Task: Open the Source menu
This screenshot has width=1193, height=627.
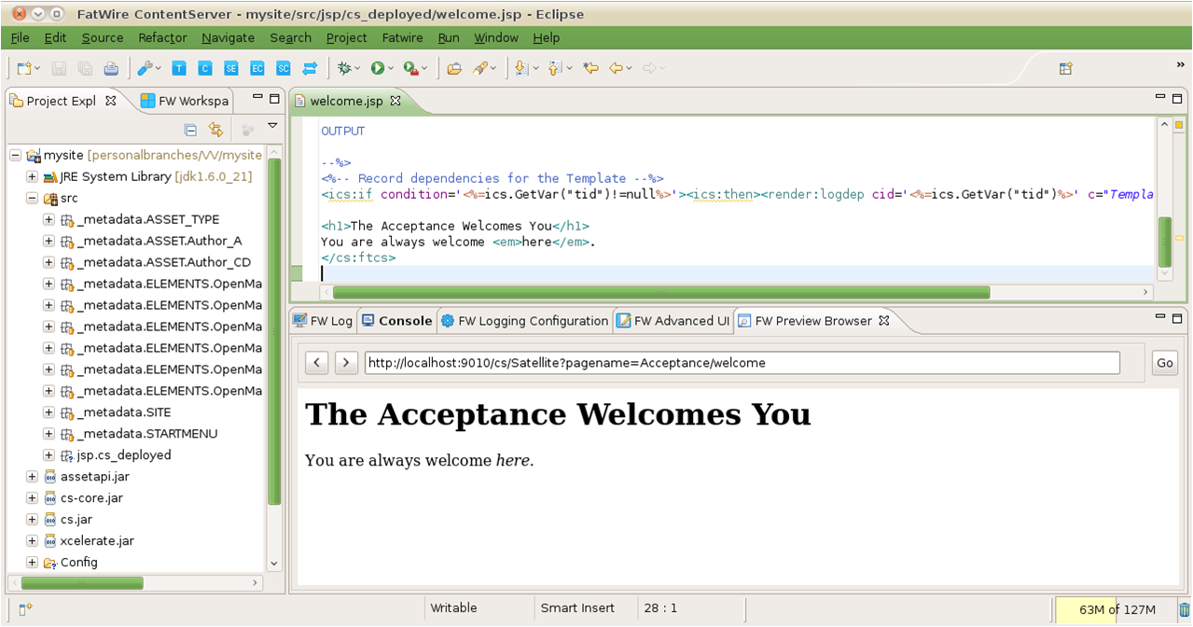Action: click(103, 37)
